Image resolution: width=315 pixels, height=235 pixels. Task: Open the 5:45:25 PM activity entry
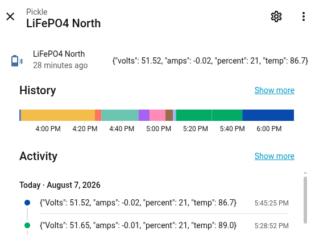pyautogui.click(x=164, y=203)
